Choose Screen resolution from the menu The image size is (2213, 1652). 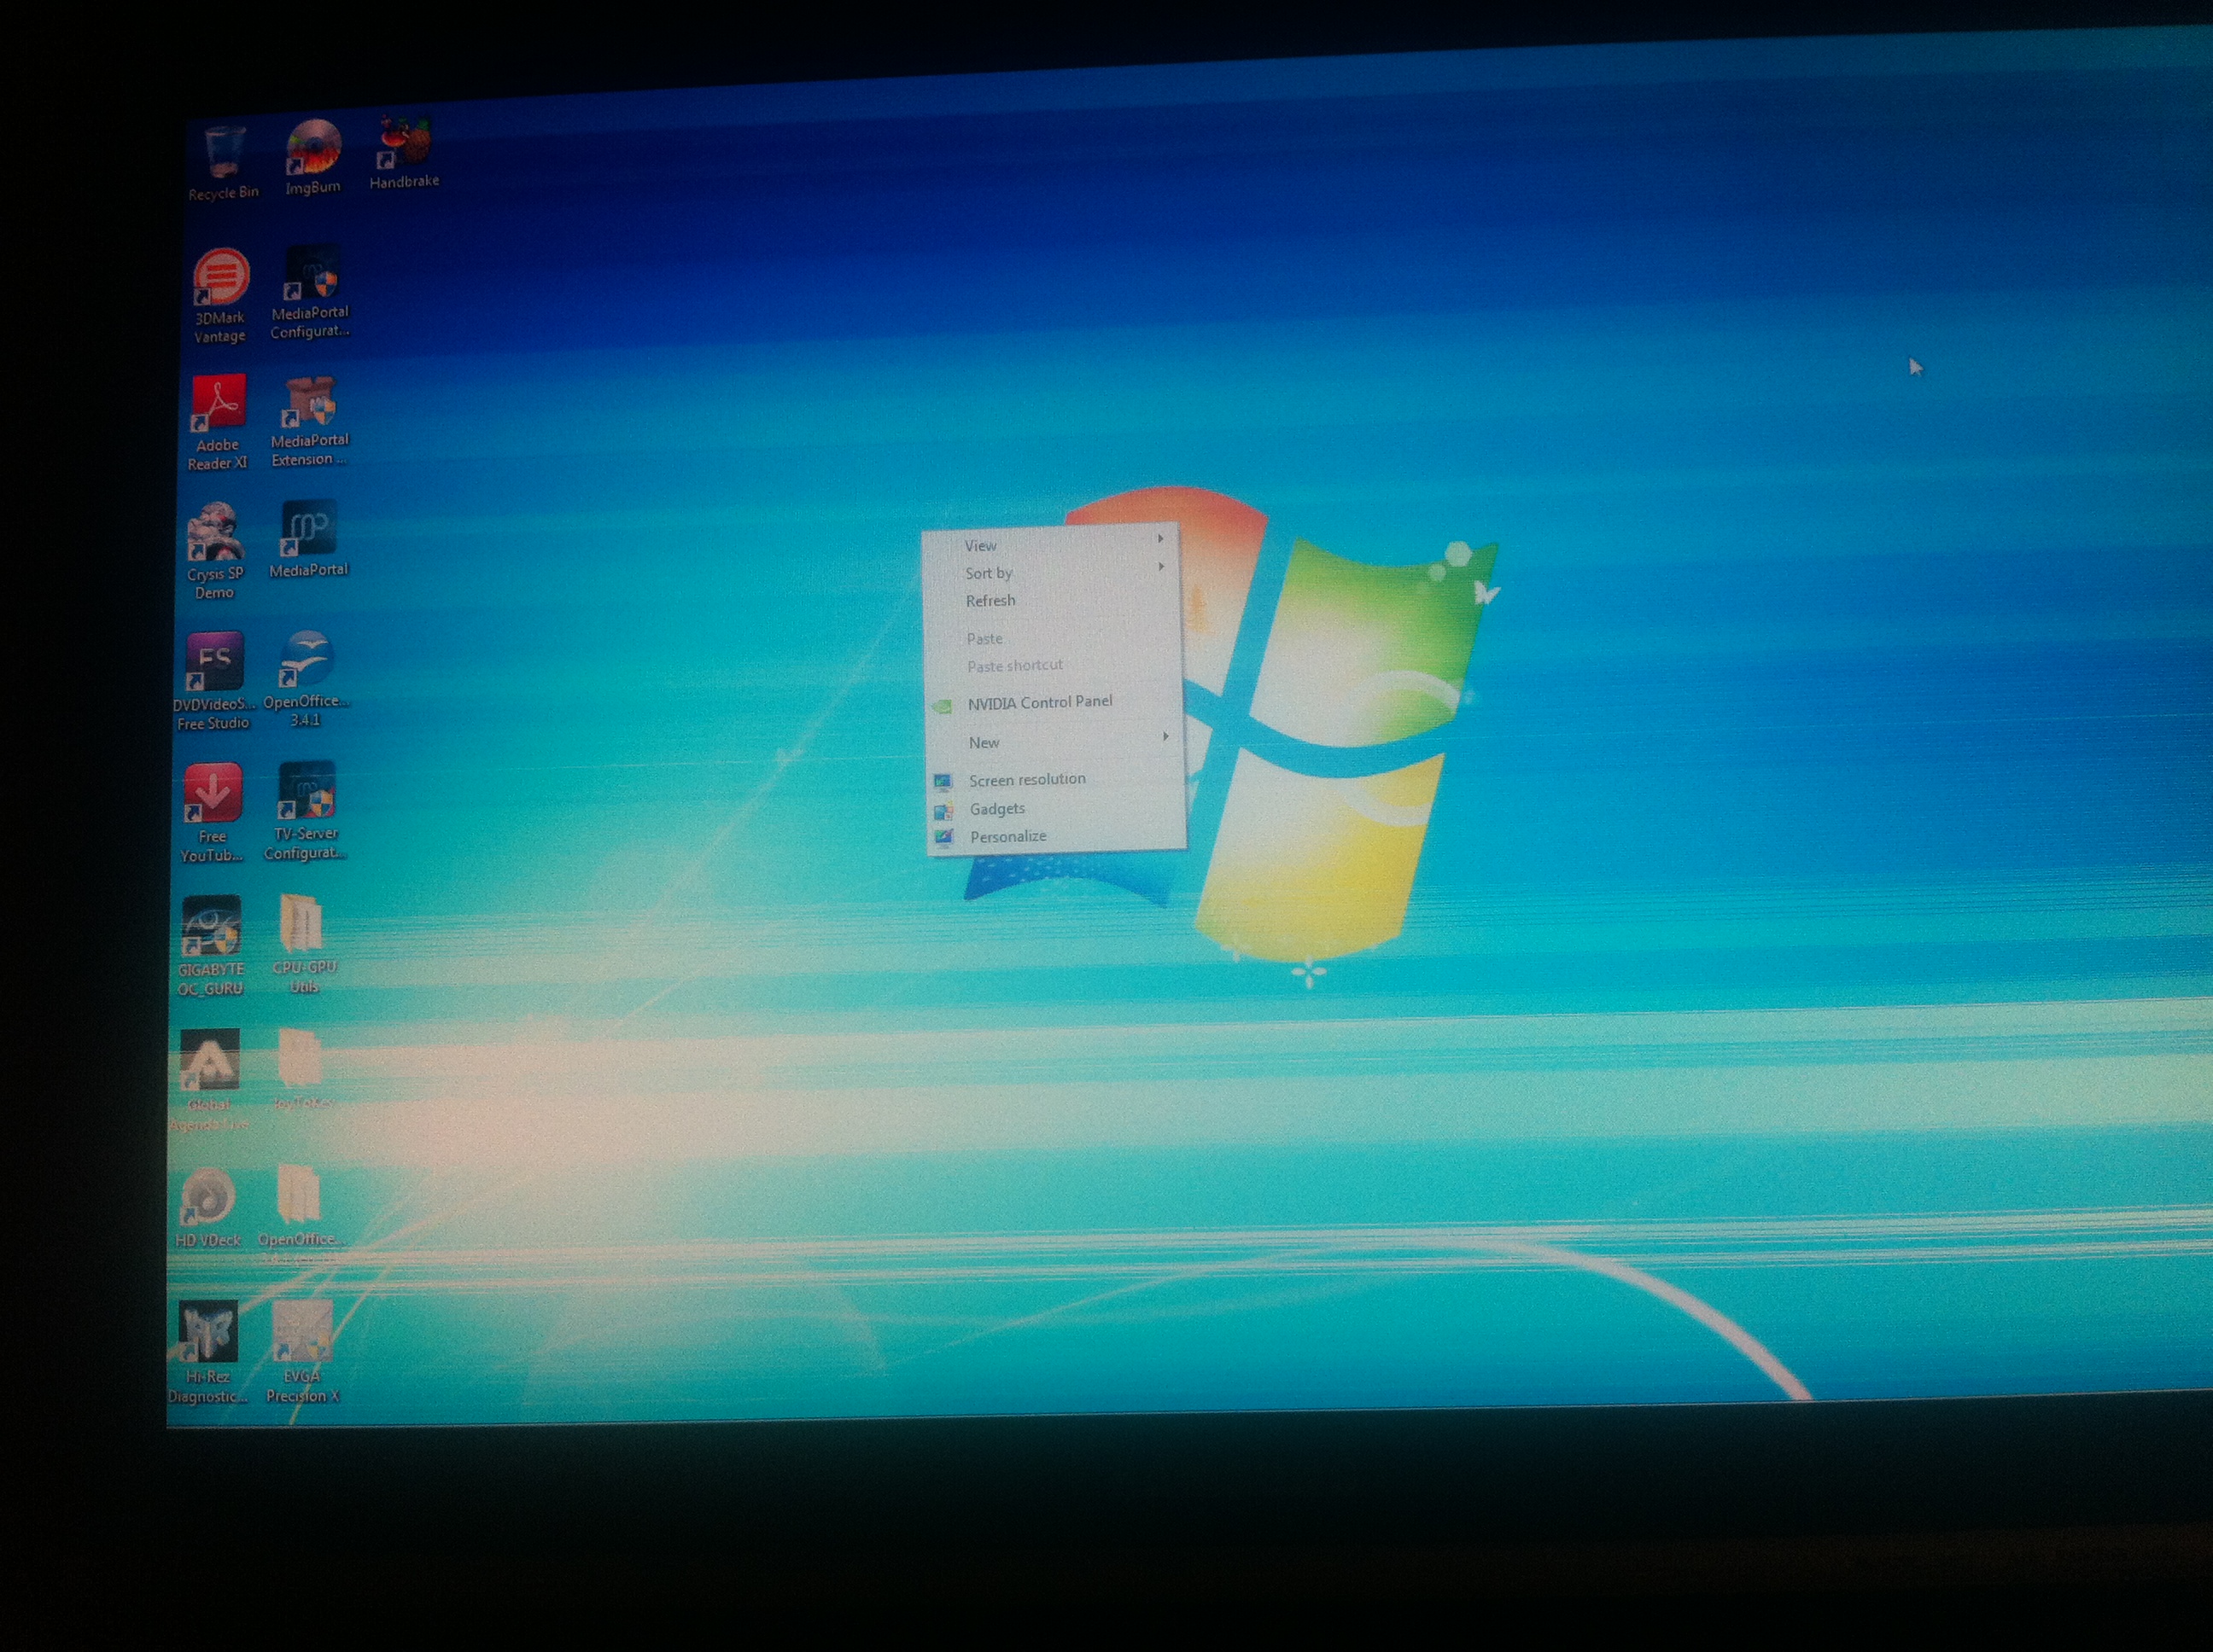point(1026,780)
